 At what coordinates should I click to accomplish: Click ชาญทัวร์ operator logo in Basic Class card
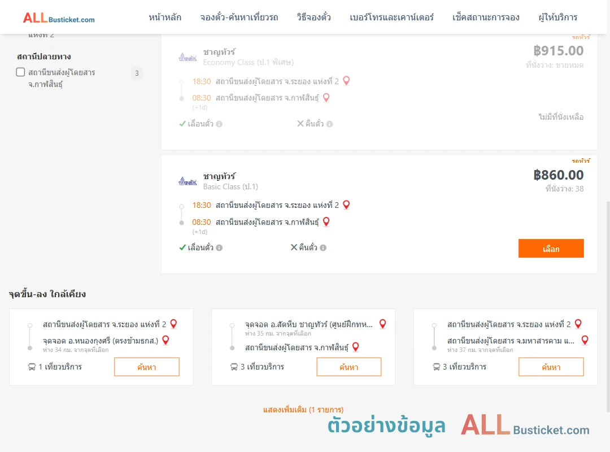188,181
